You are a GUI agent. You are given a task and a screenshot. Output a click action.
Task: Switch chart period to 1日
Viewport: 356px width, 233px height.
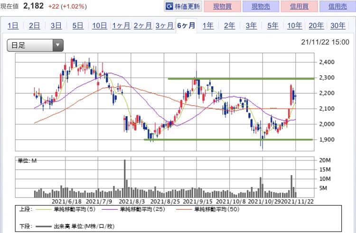pos(13,26)
